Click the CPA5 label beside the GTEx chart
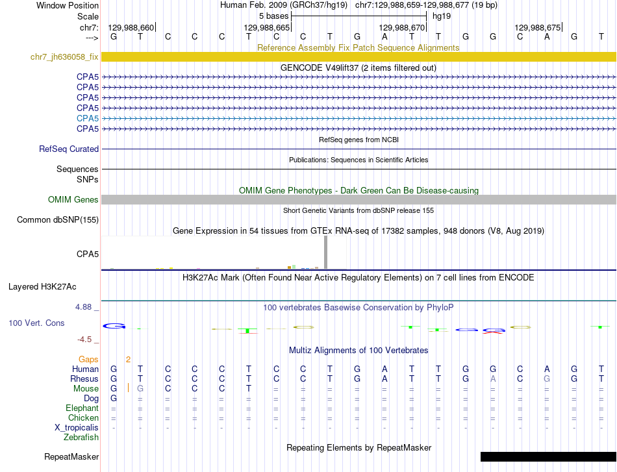This screenshot has width=617, height=472. pos(88,254)
